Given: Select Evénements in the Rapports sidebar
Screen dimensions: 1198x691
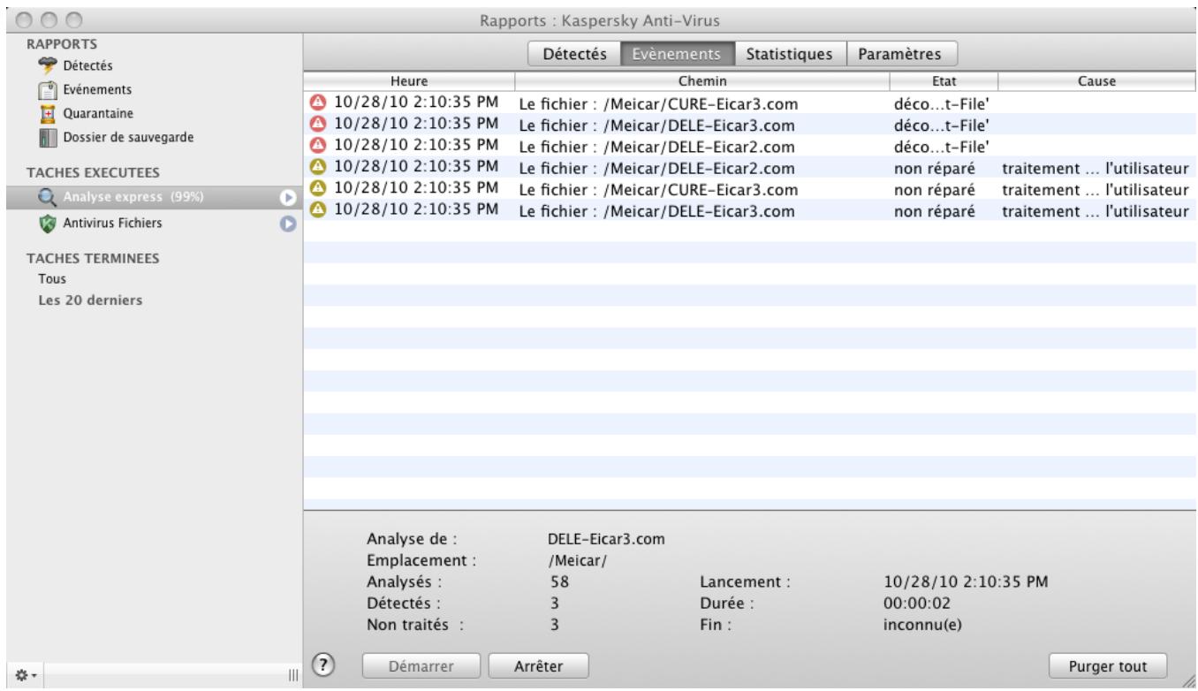Looking at the screenshot, I should click(x=96, y=89).
